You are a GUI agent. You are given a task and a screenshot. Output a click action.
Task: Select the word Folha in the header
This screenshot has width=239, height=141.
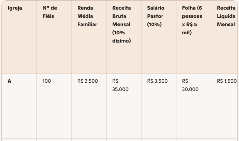click(189, 8)
